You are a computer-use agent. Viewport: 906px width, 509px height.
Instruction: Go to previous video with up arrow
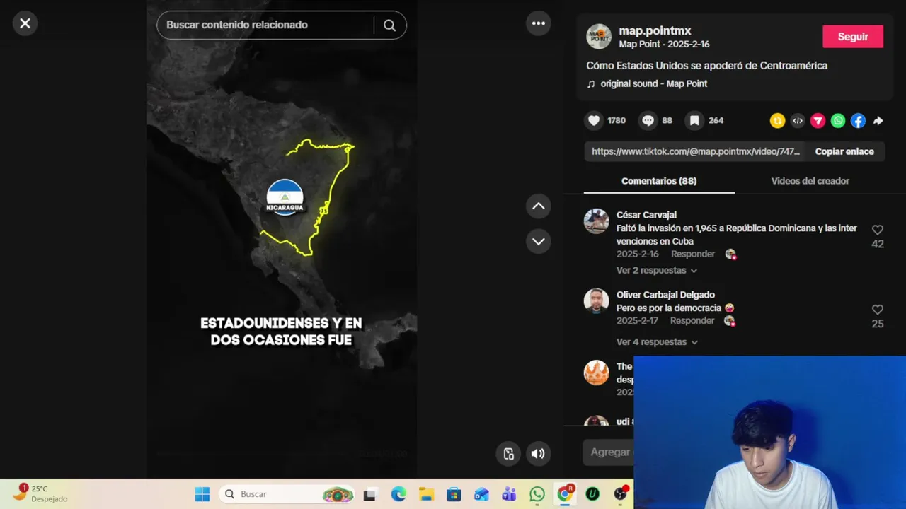click(x=539, y=206)
